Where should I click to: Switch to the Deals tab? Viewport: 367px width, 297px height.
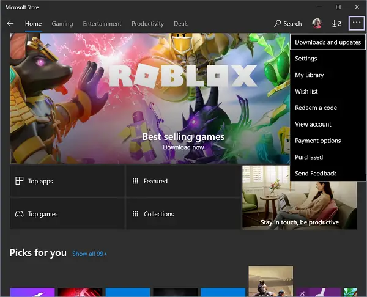[181, 24]
